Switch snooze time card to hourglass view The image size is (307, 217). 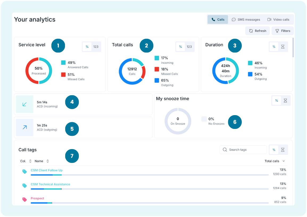(285, 101)
